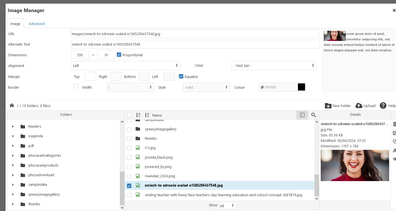
Task: Click the home root folder icon
Action: coord(12,106)
